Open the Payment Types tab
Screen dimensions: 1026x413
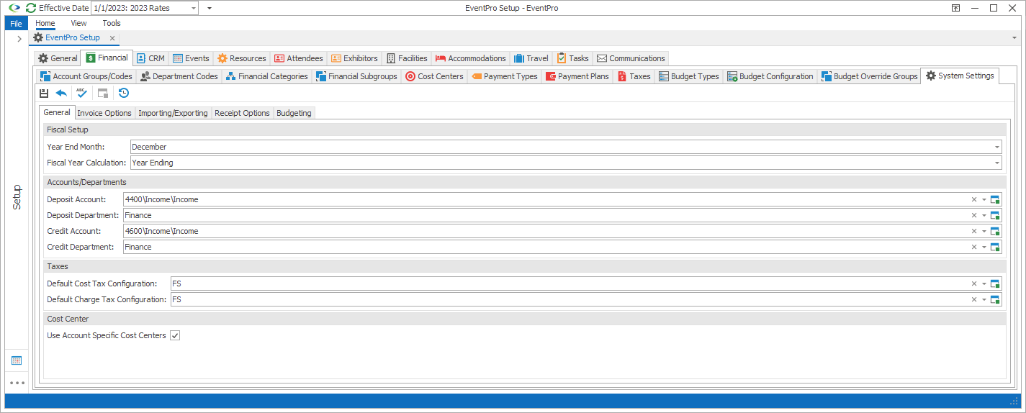[504, 76]
